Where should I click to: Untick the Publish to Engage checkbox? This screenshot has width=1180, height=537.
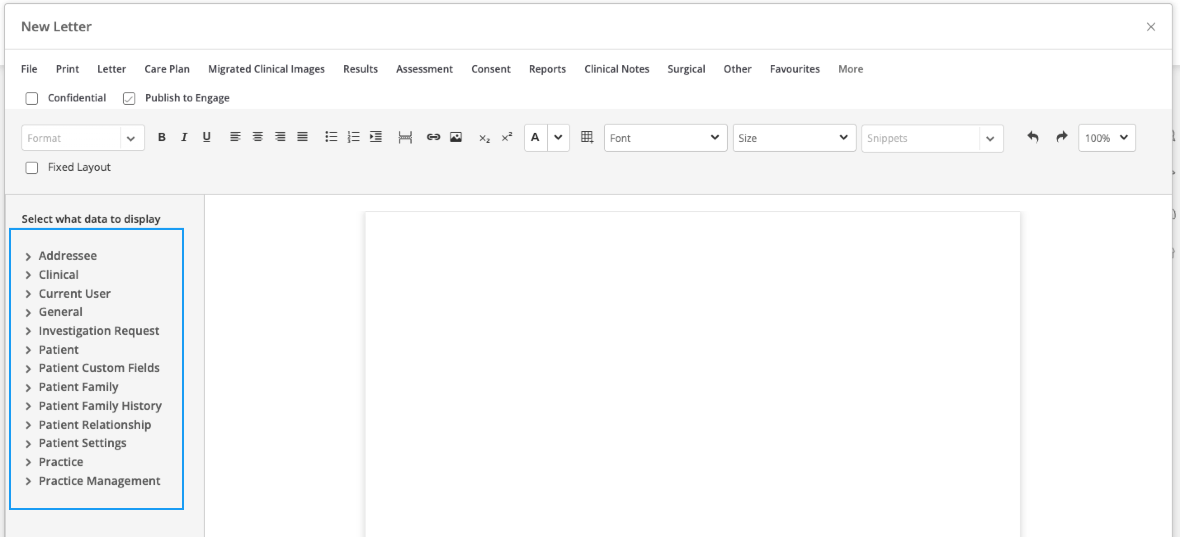click(x=129, y=99)
